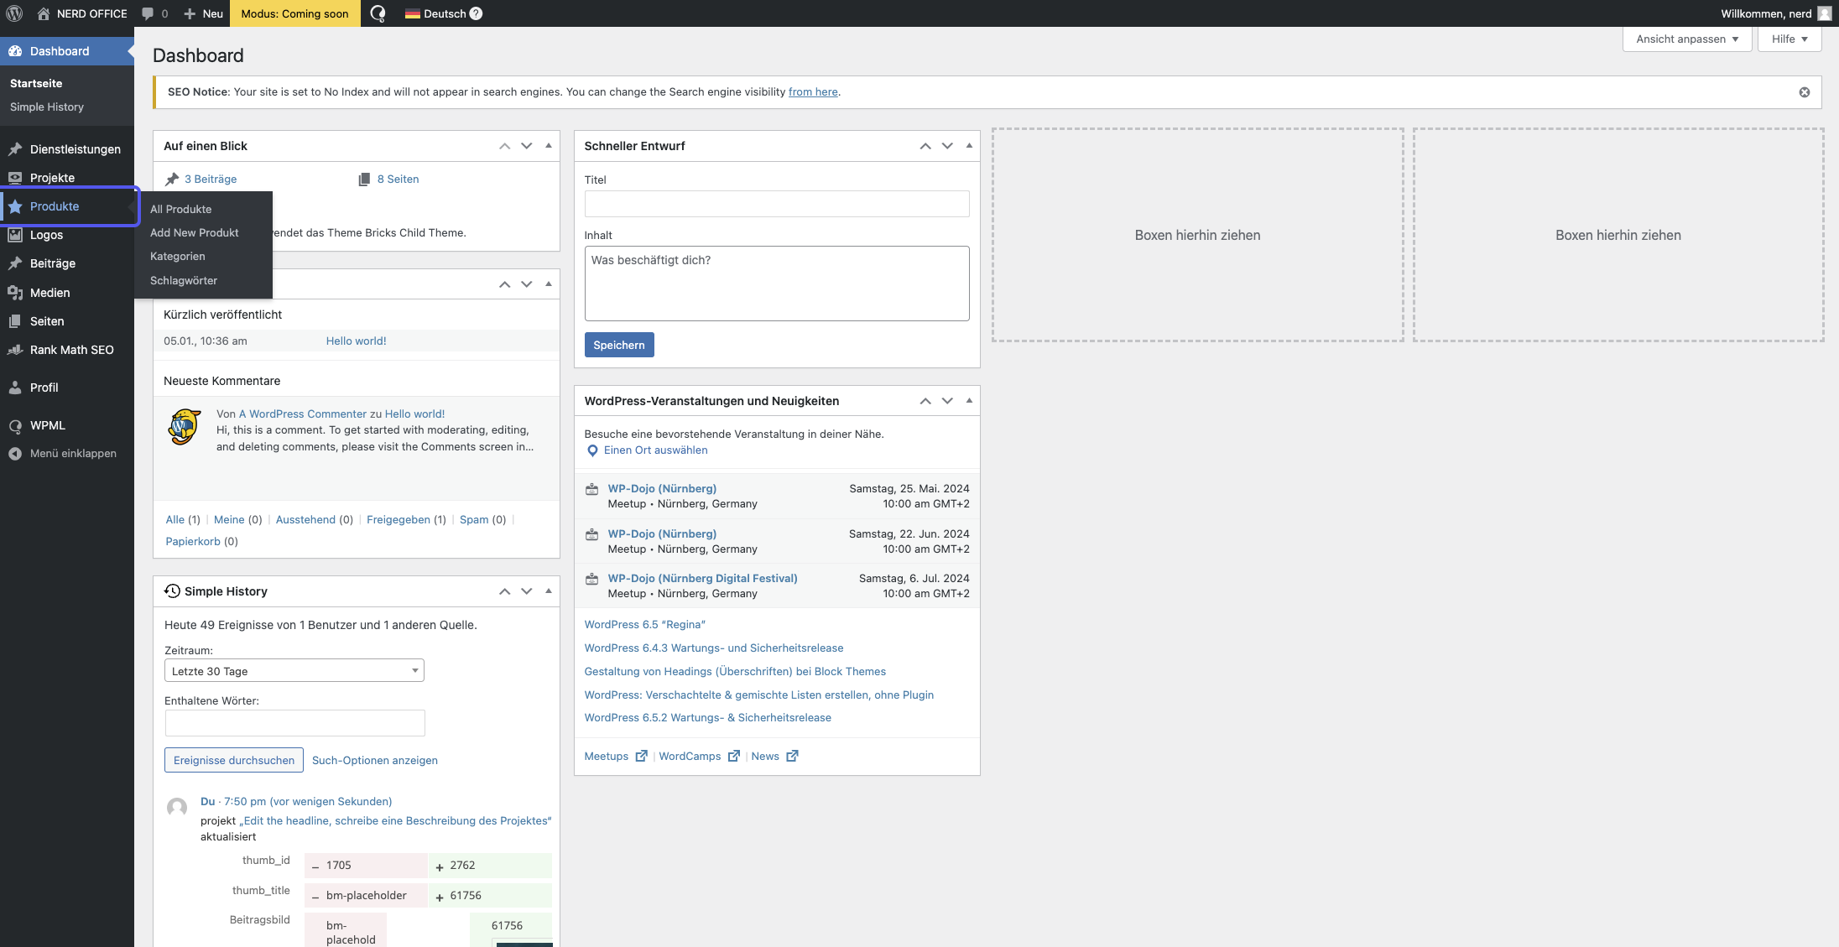Viewport: 1839px width, 947px height.
Task: Move Simple History panel down
Action: 527,591
